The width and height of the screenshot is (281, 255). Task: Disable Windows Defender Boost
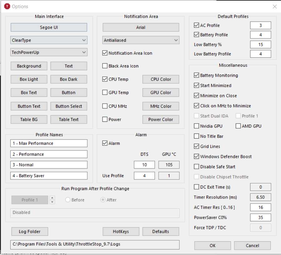[196, 157]
